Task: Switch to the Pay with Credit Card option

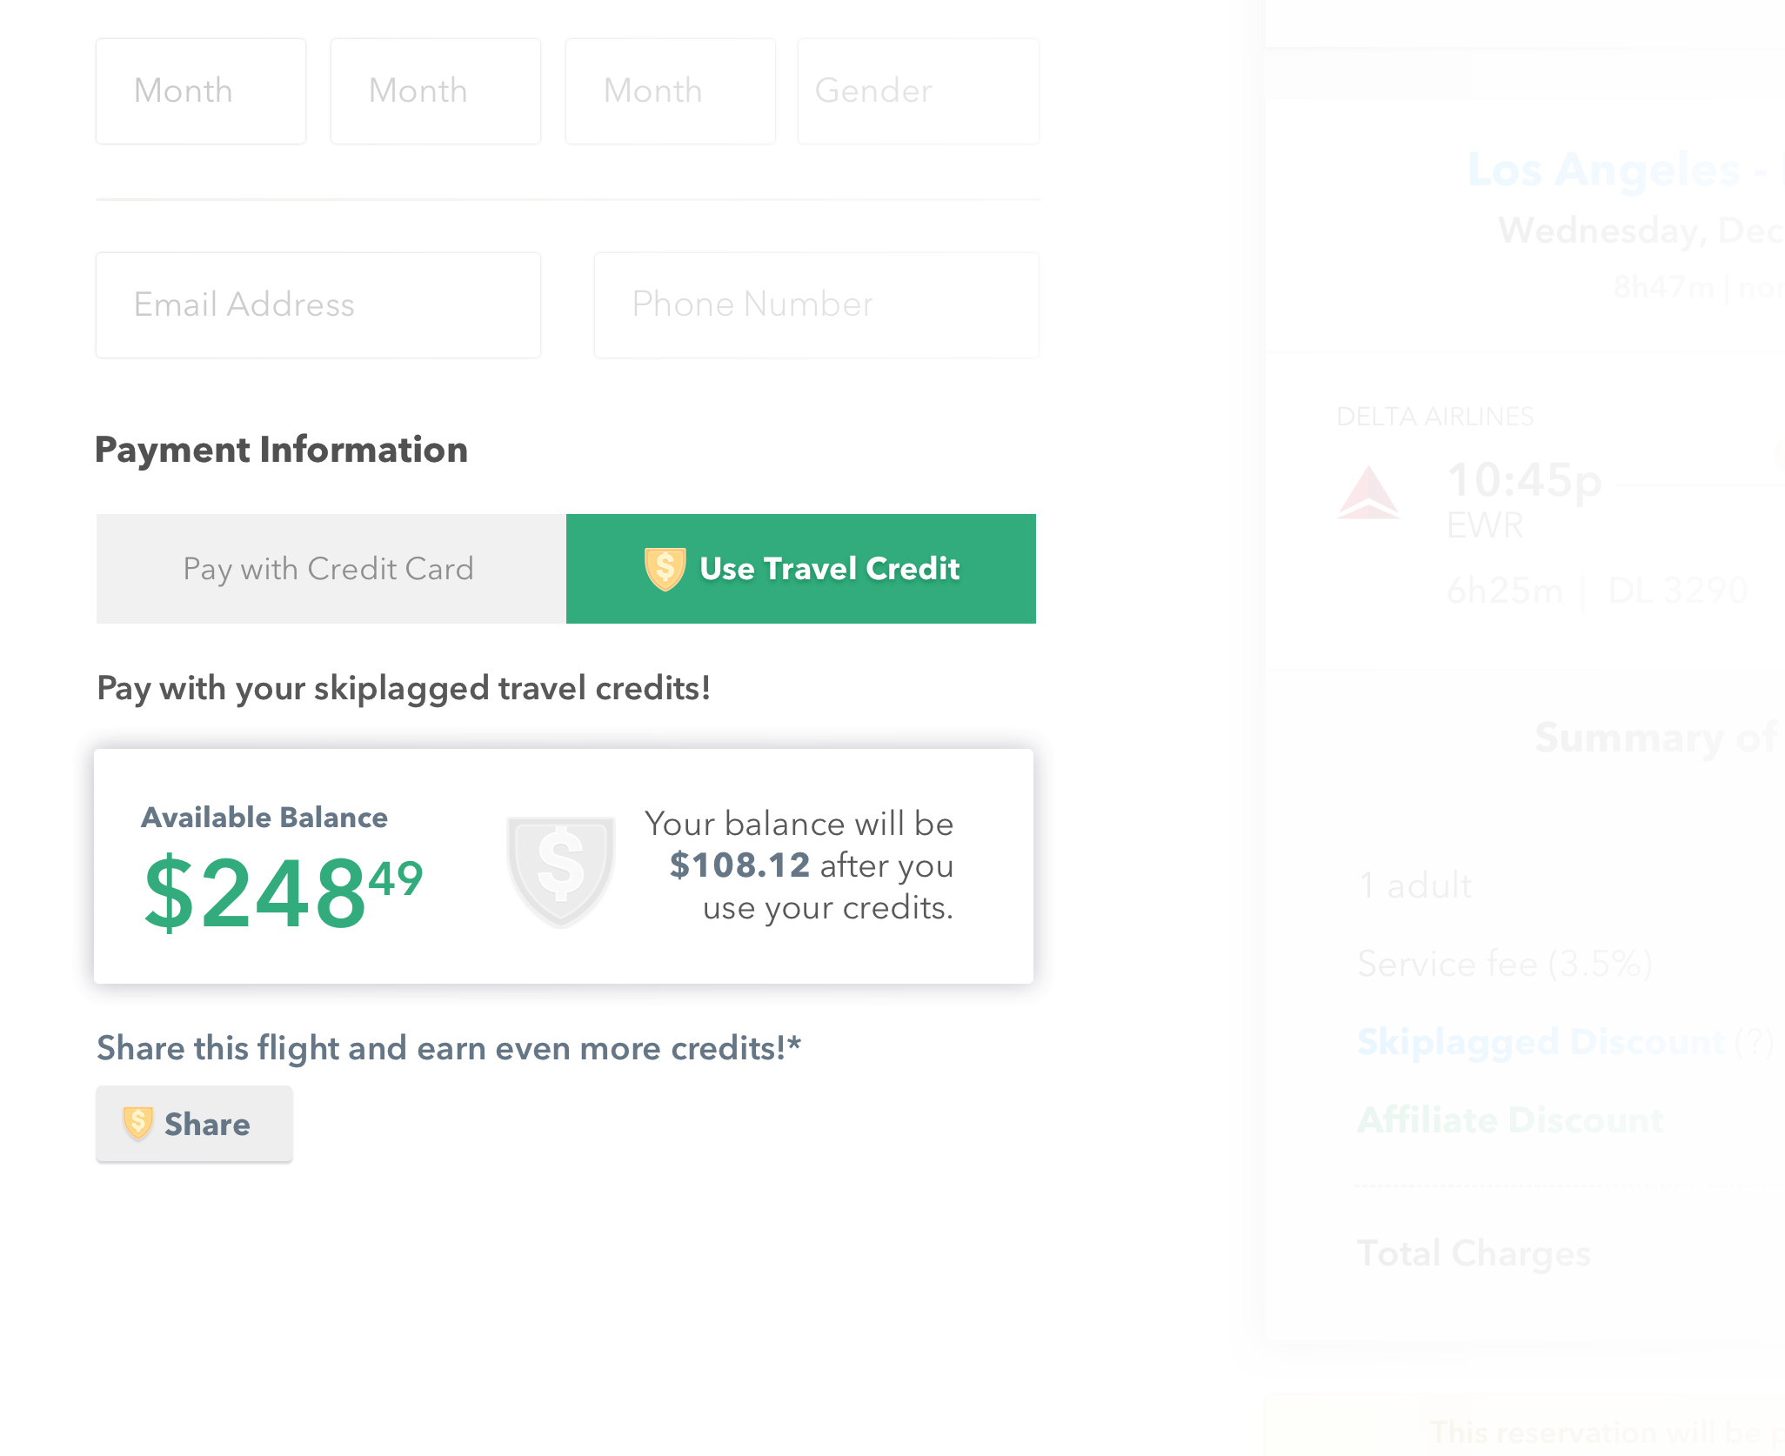Action: [x=329, y=568]
